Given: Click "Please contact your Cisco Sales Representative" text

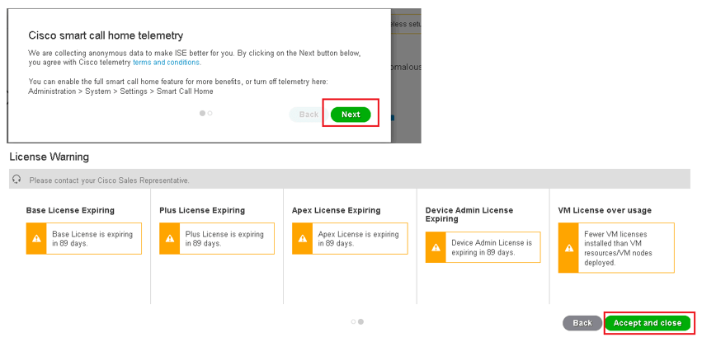Looking at the screenshot, I should [x=109, y=180].
